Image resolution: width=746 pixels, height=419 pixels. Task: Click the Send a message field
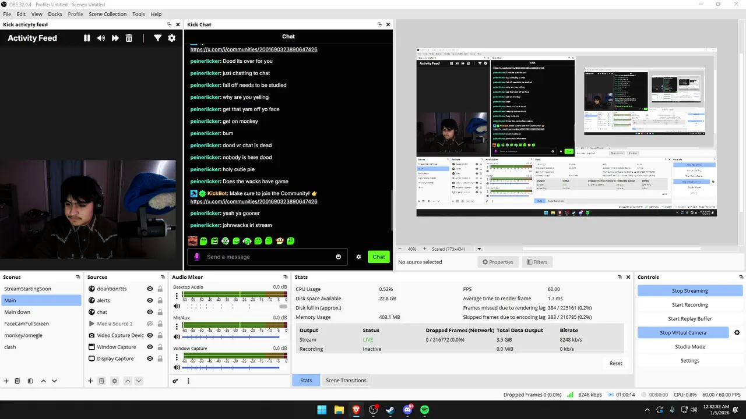tap(268, 257)
